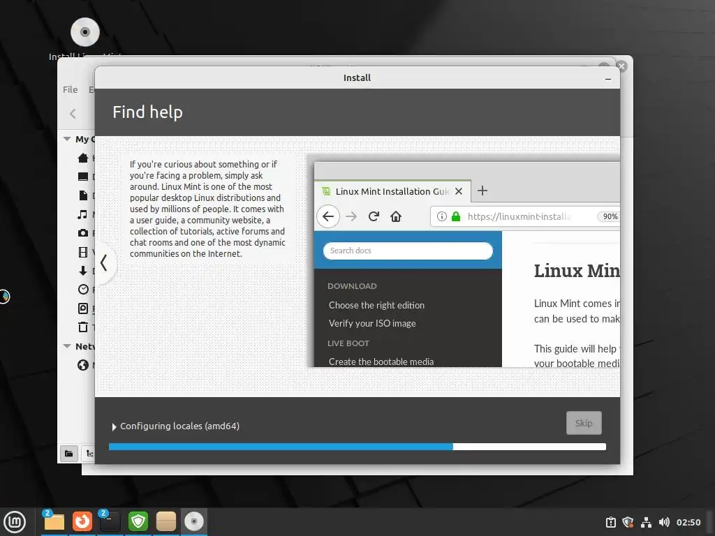Launch Firefox from the taskbar

click(82, 521)
